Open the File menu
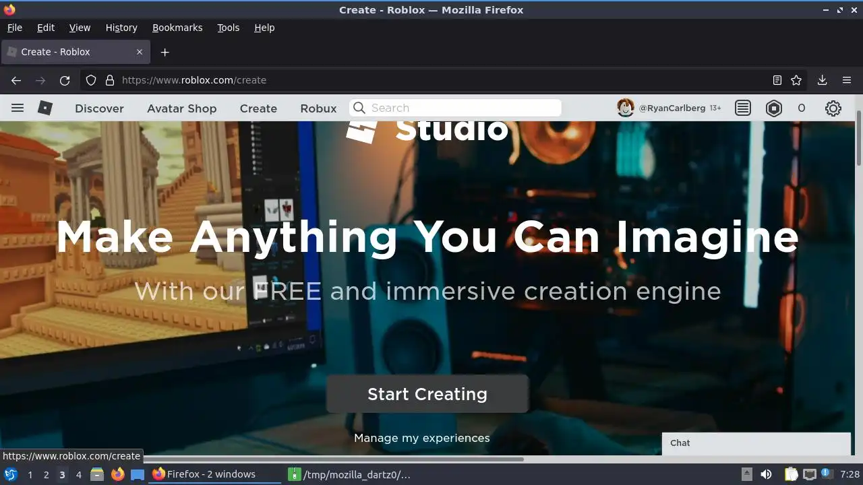 coord(14,28)
